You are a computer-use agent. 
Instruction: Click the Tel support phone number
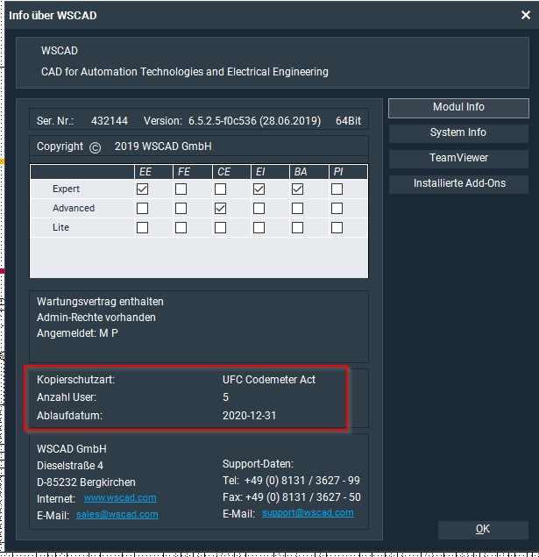coord(302,481)
